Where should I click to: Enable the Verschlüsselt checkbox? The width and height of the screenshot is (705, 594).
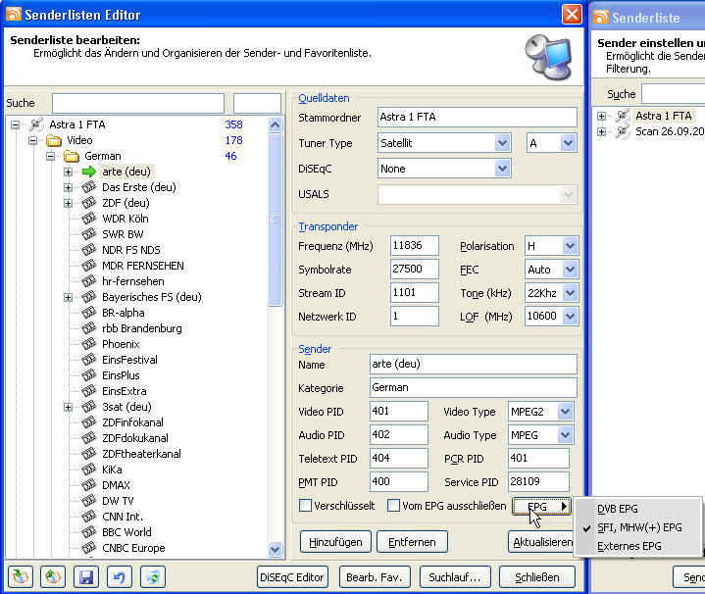point(306,506)
